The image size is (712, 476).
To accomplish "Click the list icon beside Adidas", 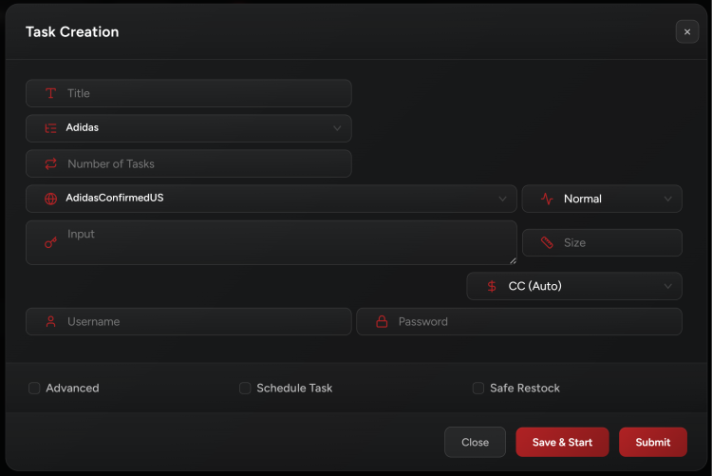I will (50, 128).
